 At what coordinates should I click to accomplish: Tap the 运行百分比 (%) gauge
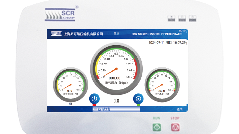(70, 85)
